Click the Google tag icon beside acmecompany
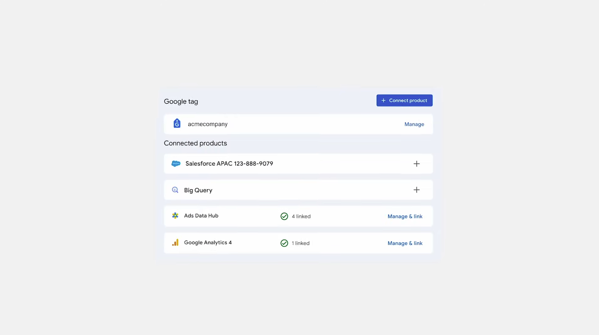This screenshot has height=335, width=599. tap(177, 123)
